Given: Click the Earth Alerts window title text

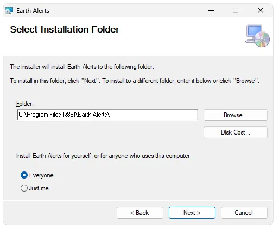Looking at the screenshot, I should pyautogui.click(x=33, y=11).
